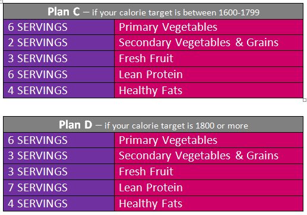Click Primary Vegetables cell in Plan C
This screenshot has width=307, height=215.
pos(208,27)
